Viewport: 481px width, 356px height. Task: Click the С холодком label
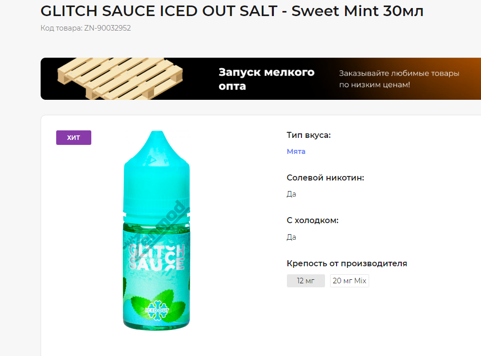coord(312,221)
